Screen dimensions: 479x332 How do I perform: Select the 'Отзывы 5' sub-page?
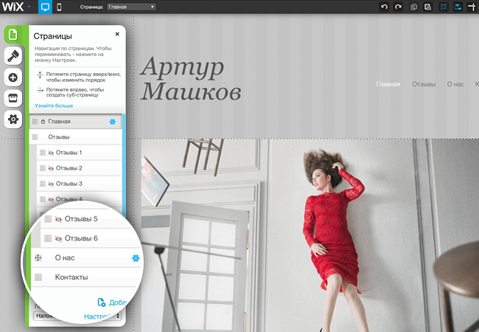pos(87,219)
